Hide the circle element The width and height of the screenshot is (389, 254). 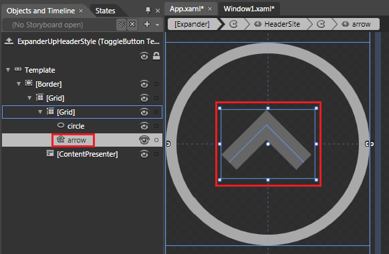pos(144,126)
